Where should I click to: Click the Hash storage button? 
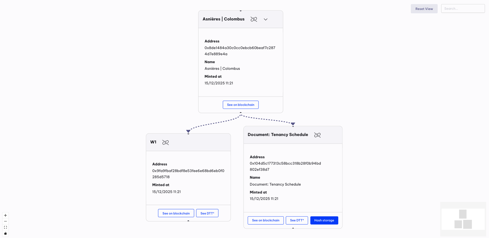pos(324,220)
